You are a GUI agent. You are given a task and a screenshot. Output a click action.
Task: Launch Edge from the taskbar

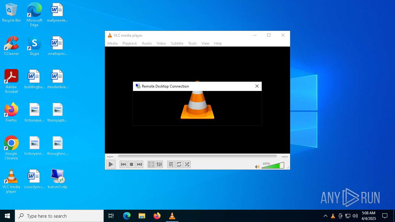(x=127, y=216)
